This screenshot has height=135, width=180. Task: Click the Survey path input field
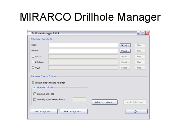click(83, 51)
